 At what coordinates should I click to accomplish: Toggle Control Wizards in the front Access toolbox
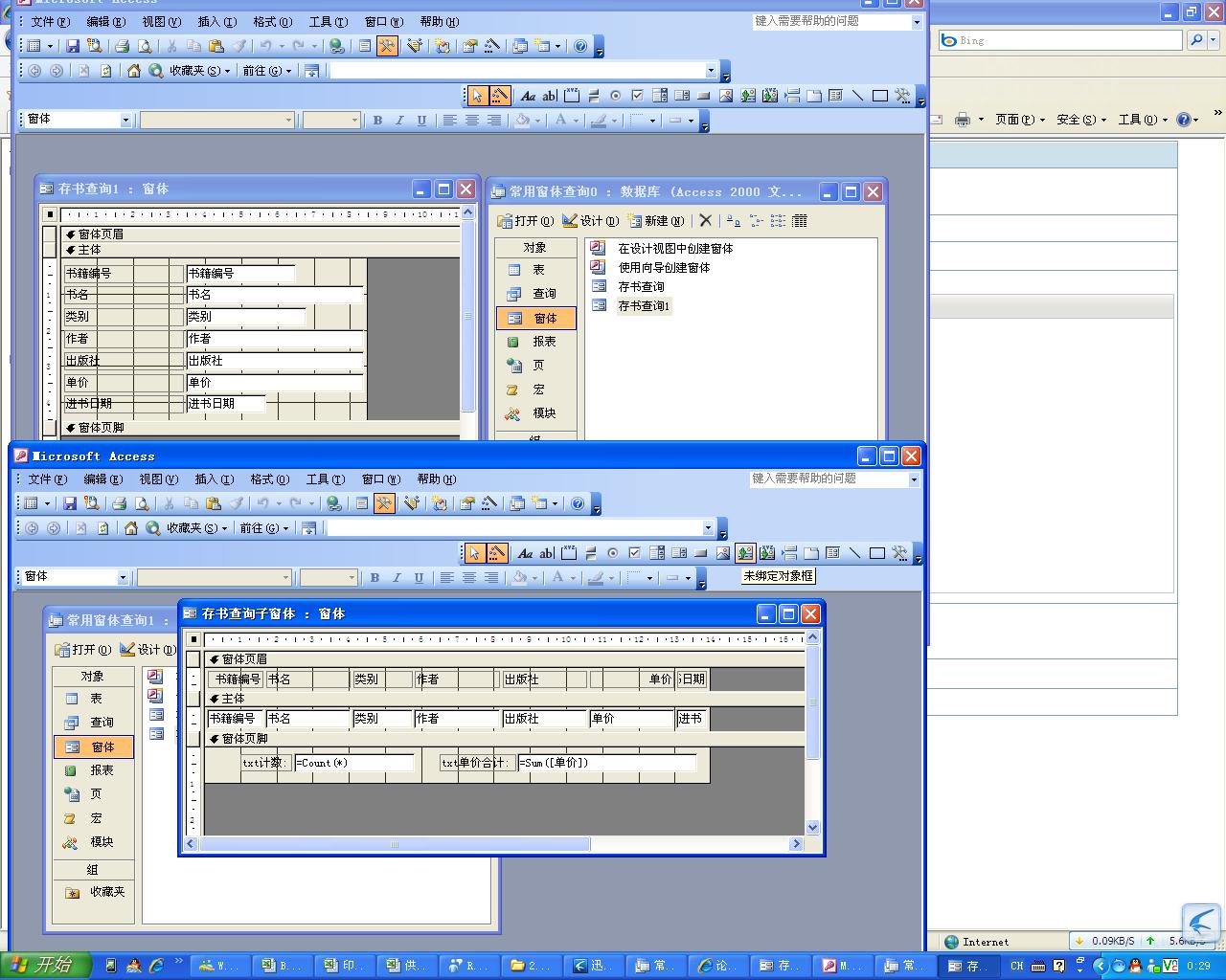(496, 553)
